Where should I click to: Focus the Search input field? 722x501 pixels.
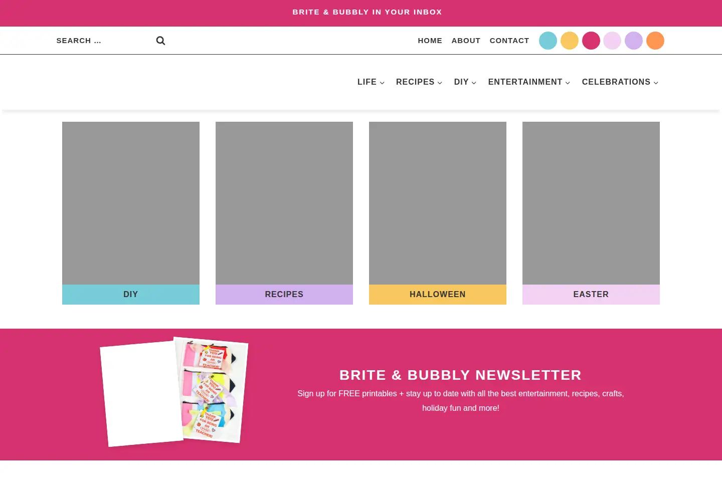[x=103, y=41]
